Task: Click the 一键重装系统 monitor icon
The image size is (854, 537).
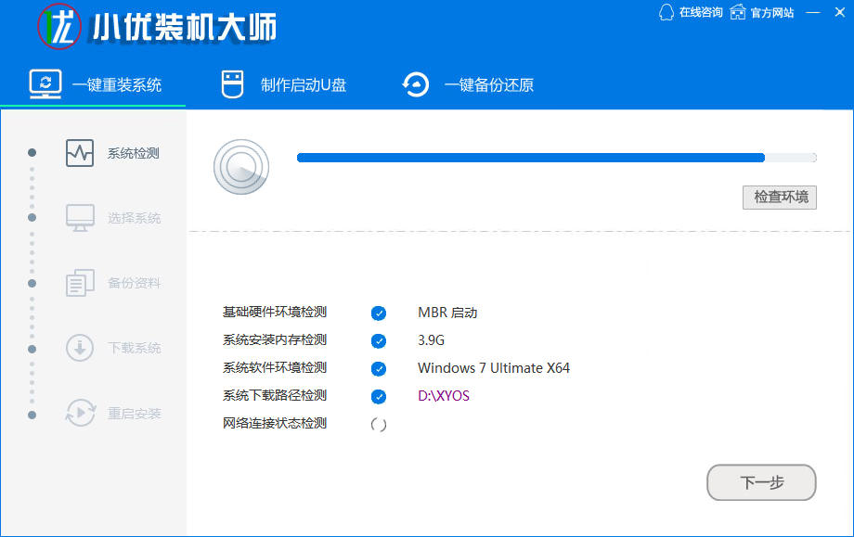Action: pyautogui.click(x=45, y=84)
